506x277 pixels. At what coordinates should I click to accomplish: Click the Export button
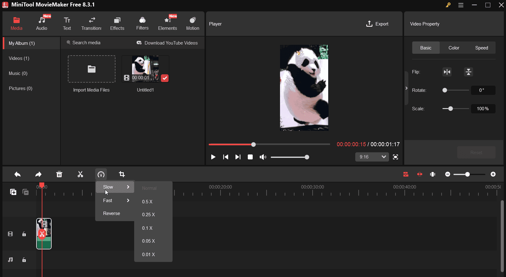[377, 24]
